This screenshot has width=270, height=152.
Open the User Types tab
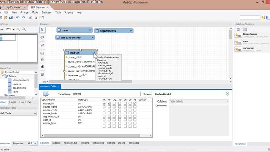click(25, 102)
